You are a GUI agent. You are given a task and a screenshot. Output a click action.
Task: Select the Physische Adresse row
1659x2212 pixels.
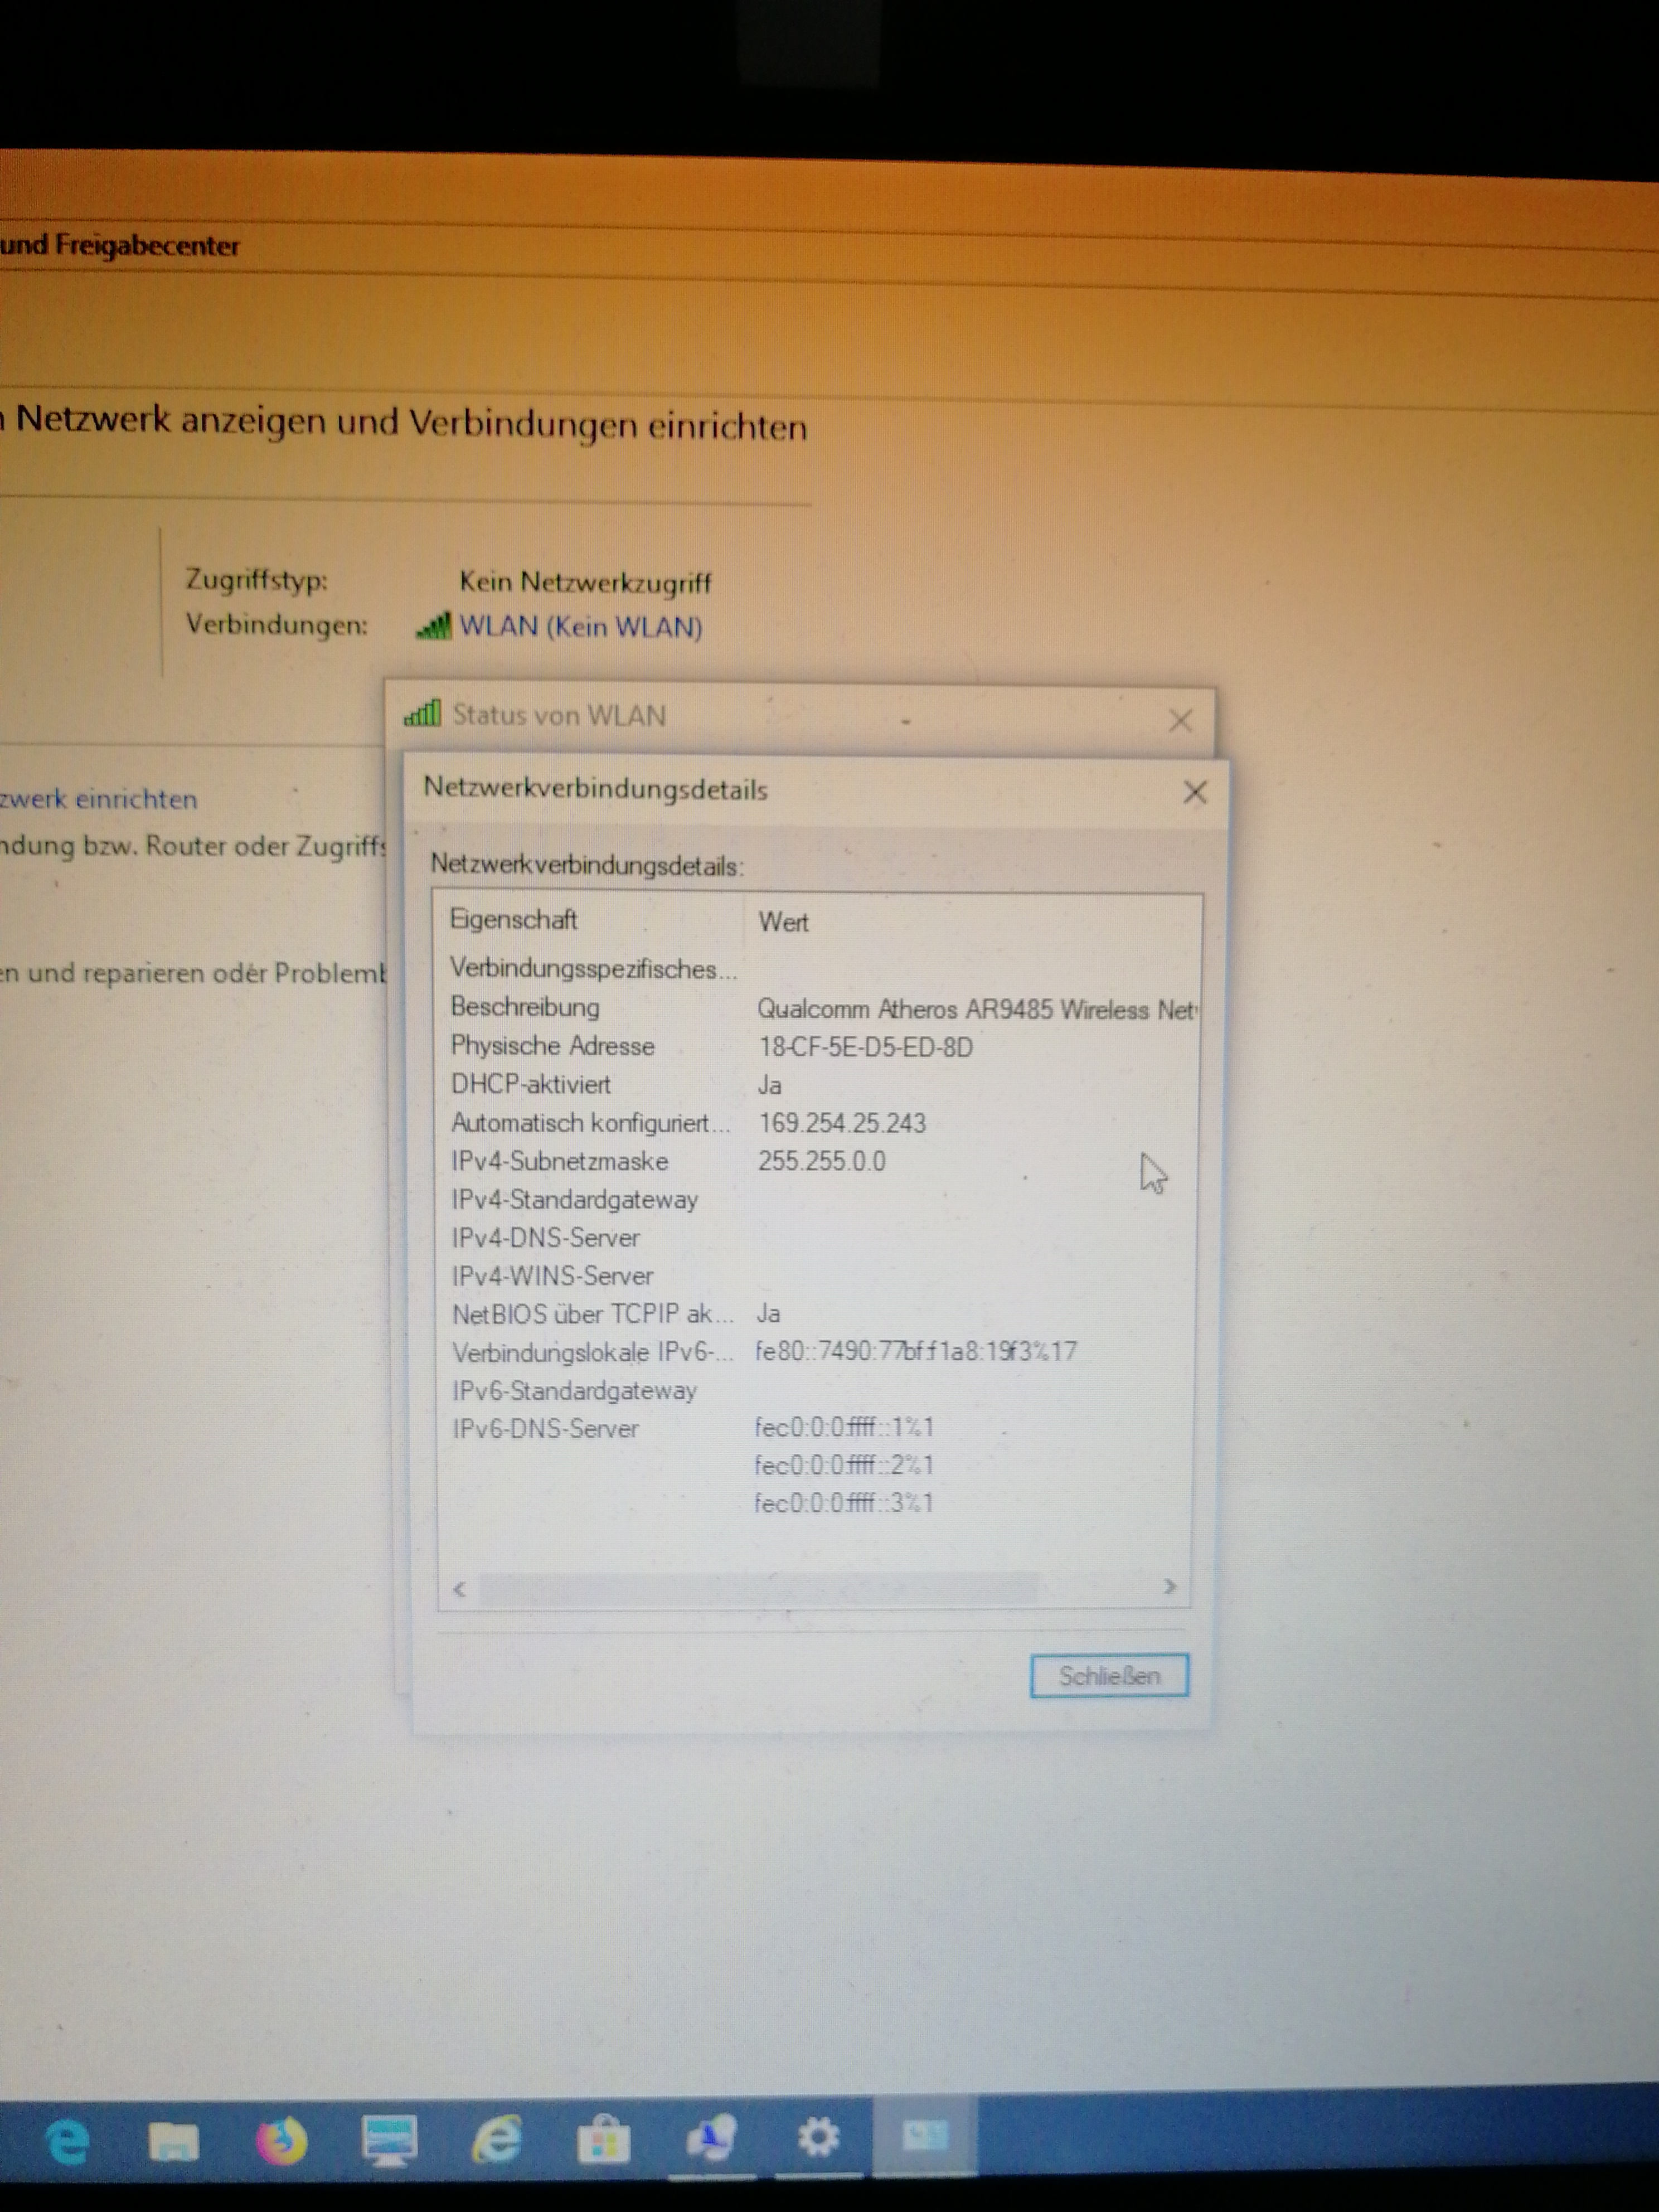coord(553,1046)
